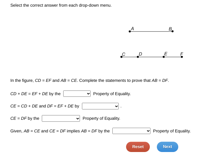202x155 pixels.
Task: Click point E on the lower line
Action: (x=164, y=57)
